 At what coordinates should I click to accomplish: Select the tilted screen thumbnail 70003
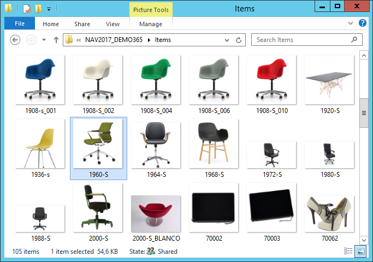[271, 207]
